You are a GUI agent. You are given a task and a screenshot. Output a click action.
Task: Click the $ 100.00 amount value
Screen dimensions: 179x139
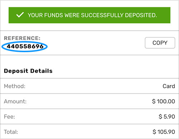[164, 101]
